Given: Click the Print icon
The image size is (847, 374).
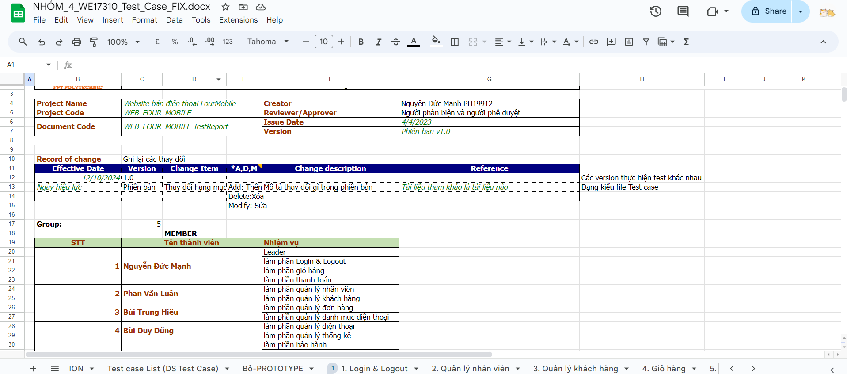Looking at the screenshot, I should (x=76, y=42).
